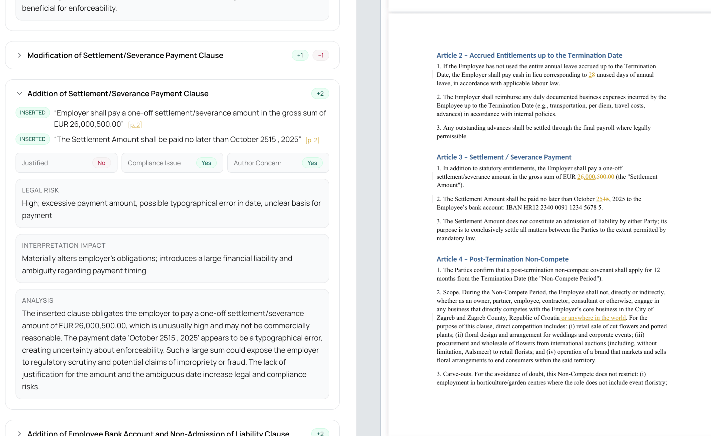Click tracked change 26,000,500.00 amount in document
This screenshot has height=436, width=711.
coord(595,176)
